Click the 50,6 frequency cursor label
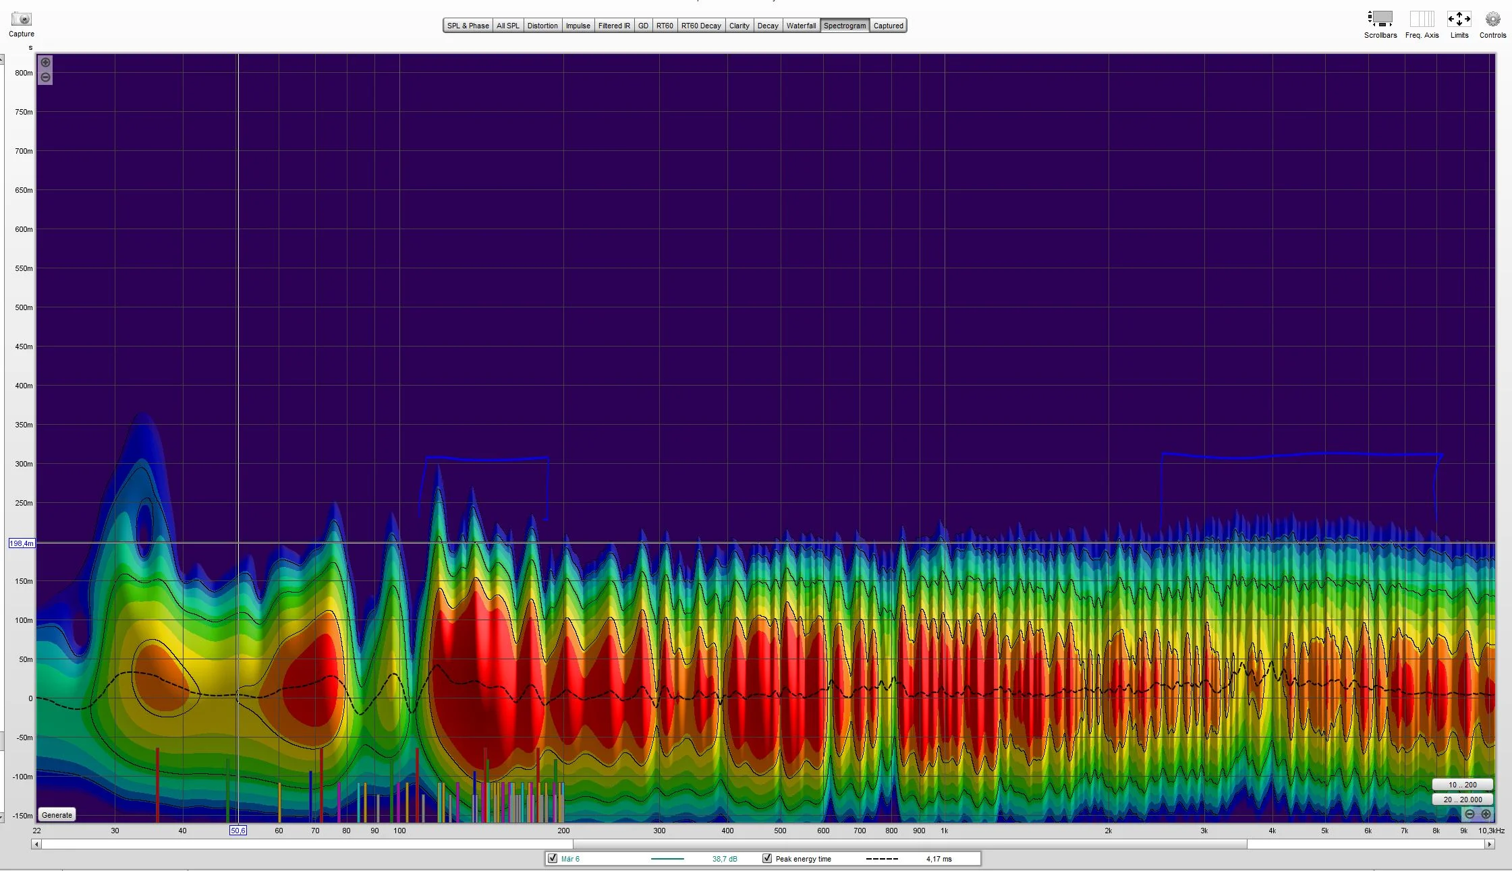Screen dimensions: 1512x871 pos(238,831)
